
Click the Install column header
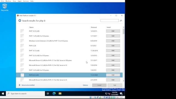pyautogui.click(x=109, y=27)
